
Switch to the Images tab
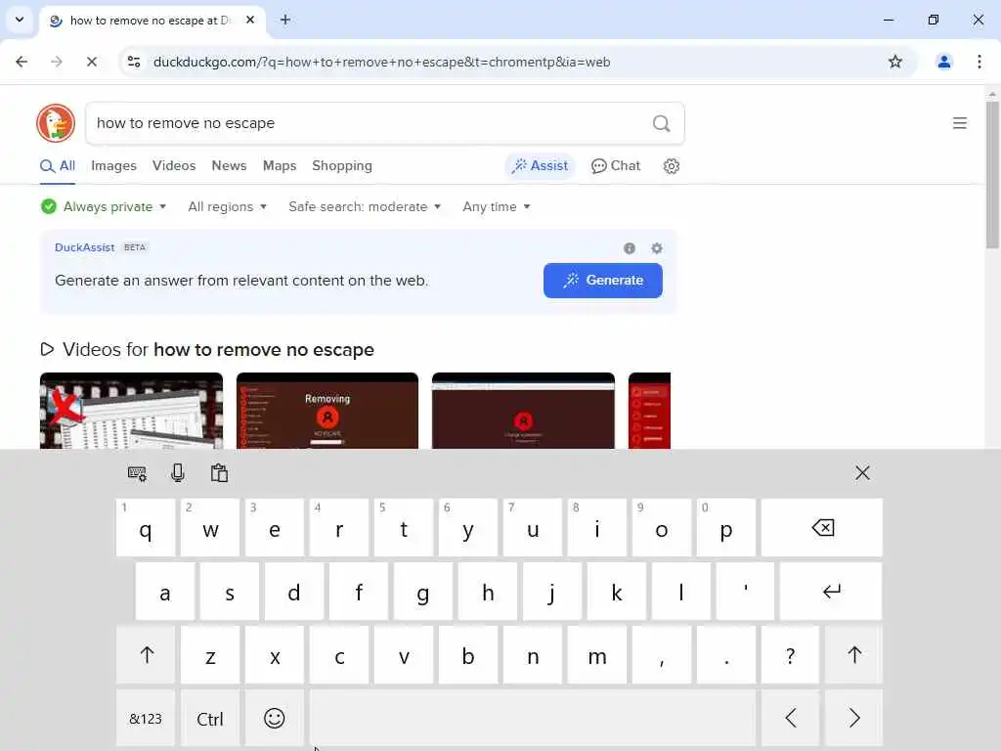[x=113, y=166]
